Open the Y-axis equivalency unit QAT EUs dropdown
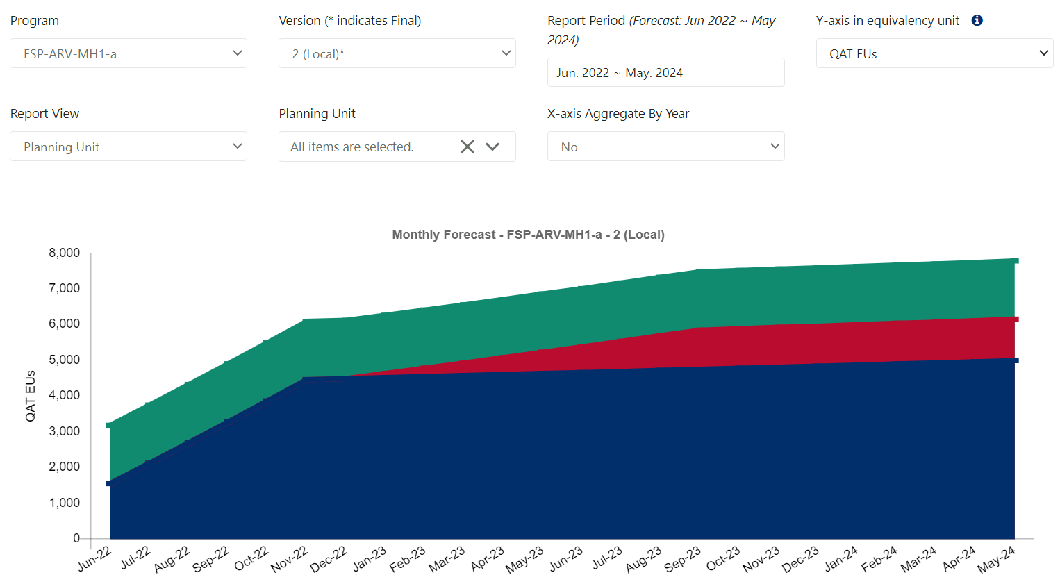The height and width of the screenshot is (584, 1060). click(x=934, y=53)
